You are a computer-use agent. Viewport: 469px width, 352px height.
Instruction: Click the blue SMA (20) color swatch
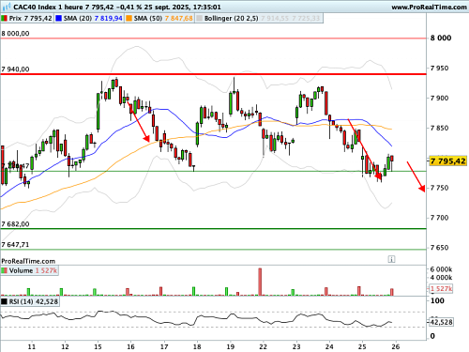coord(59,19)
